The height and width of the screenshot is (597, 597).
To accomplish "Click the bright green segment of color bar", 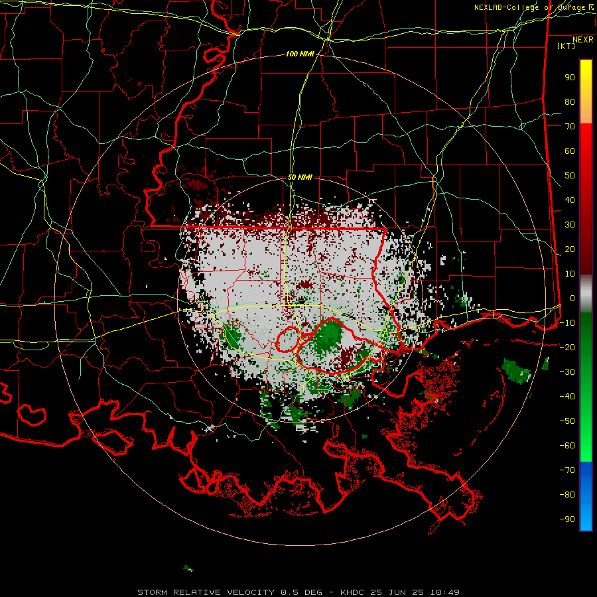I will click(x=586, y=434).
